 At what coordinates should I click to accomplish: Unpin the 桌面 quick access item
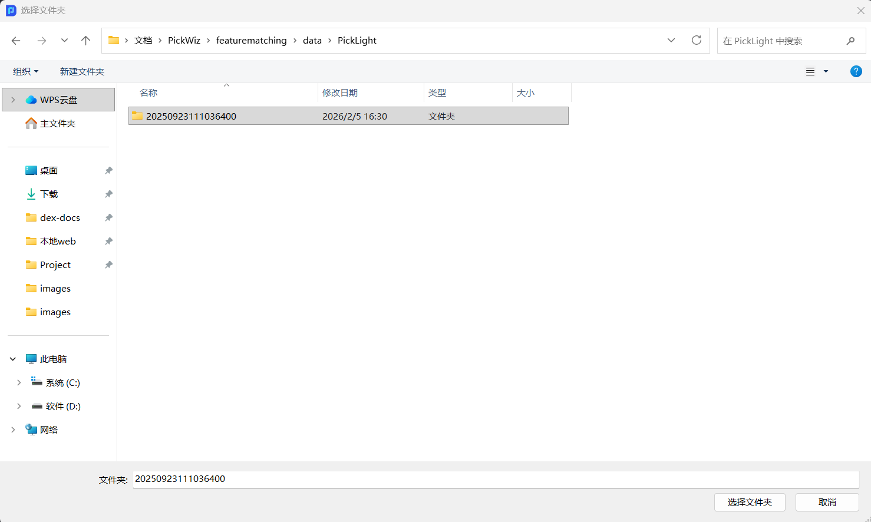point(108,170)
